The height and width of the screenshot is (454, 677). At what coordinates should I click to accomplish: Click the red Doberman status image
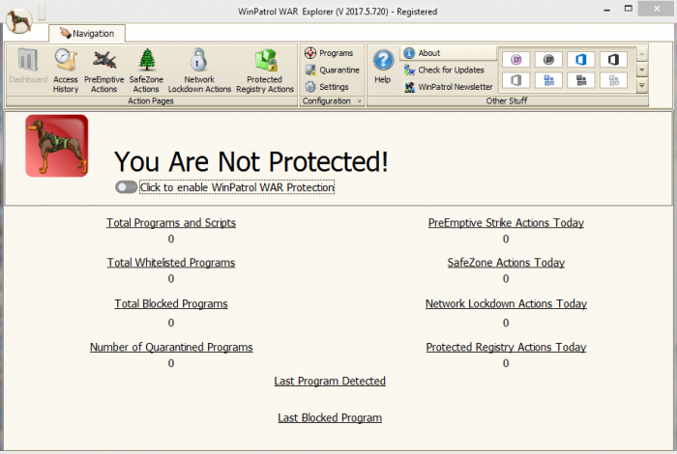point(56,146)
